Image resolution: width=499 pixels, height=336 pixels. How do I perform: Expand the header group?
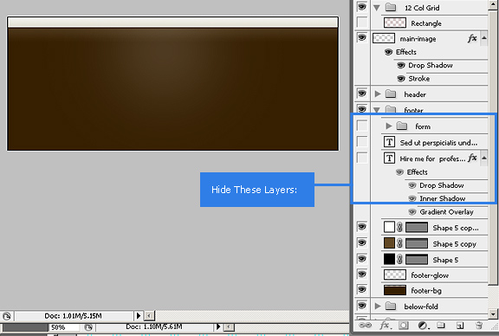pyautogui.click(x=378, y=94)
